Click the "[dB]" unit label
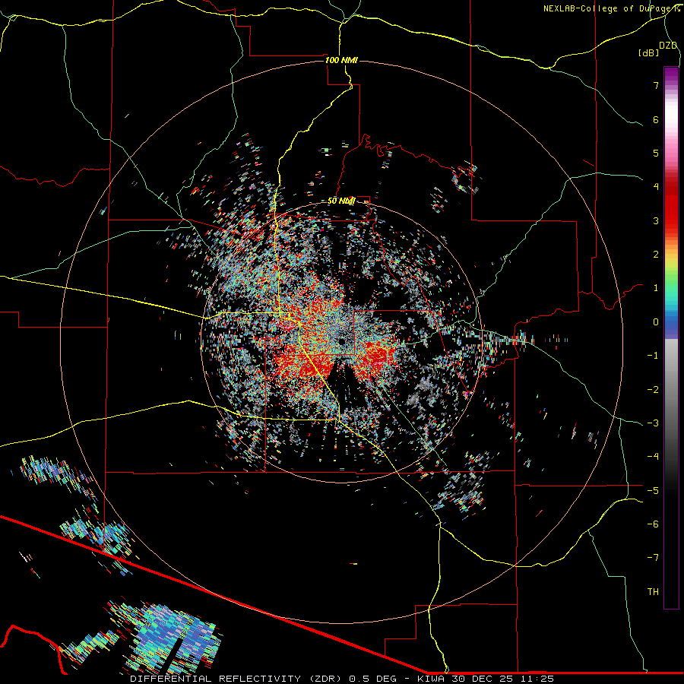 tap(648, 52)
